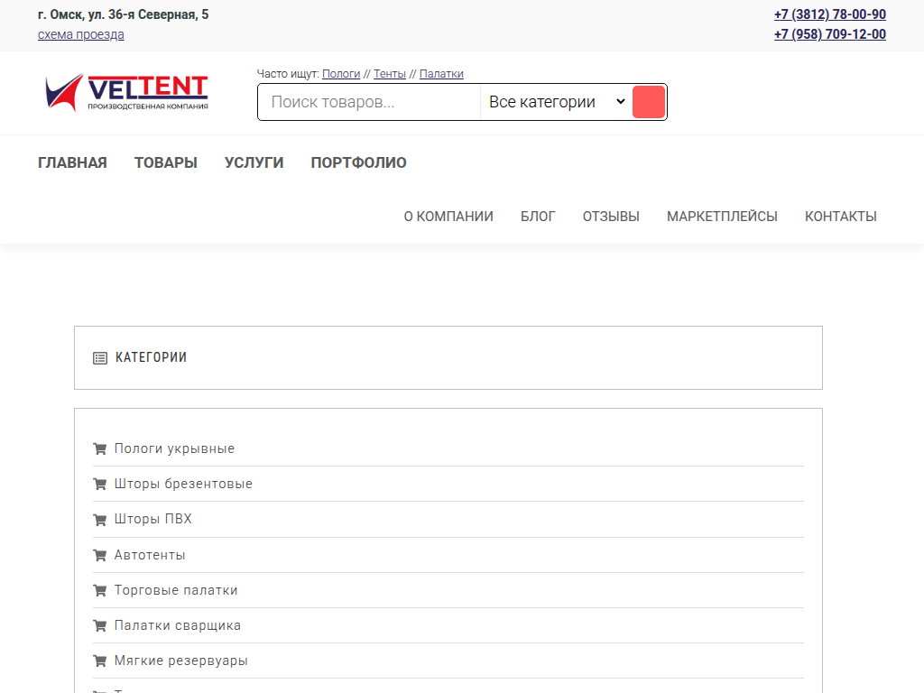Click the cart icon beside Шторы ПВХ
924x693 pixels.
(99, 519)
